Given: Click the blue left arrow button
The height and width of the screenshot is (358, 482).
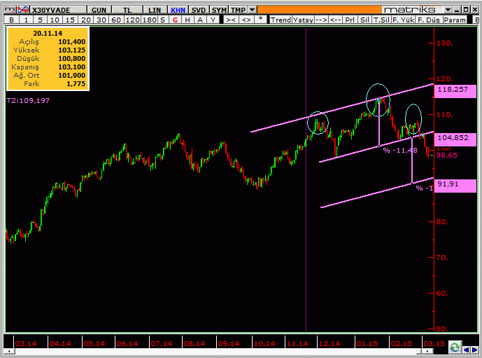Looking at the screenshot, I should 466,350.
